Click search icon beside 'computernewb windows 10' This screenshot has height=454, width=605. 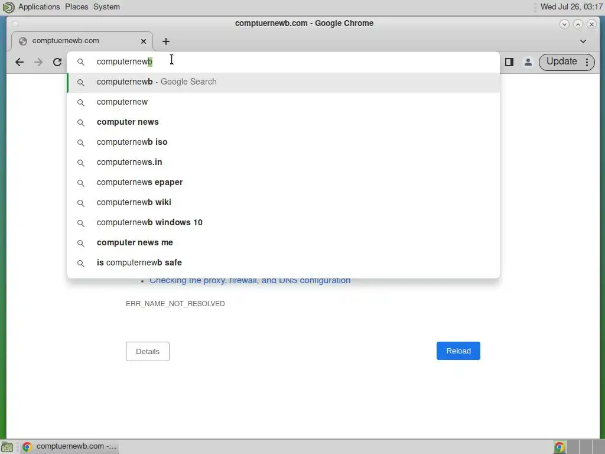(x=80, y=223)
